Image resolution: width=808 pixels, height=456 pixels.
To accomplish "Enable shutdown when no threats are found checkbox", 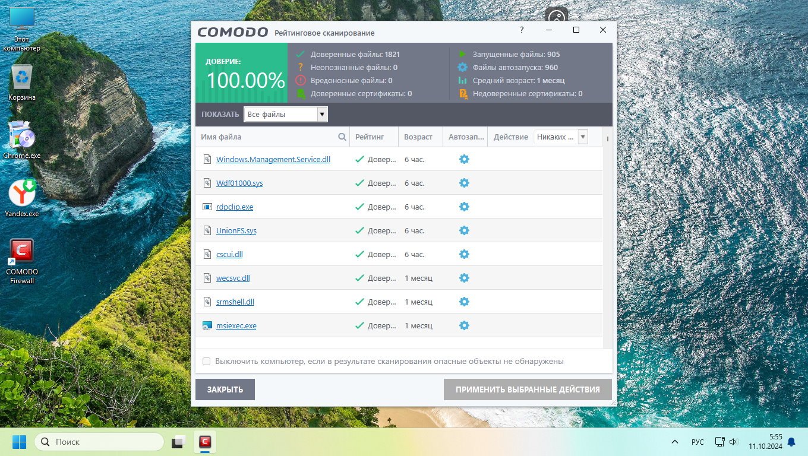I will point(206,361).
